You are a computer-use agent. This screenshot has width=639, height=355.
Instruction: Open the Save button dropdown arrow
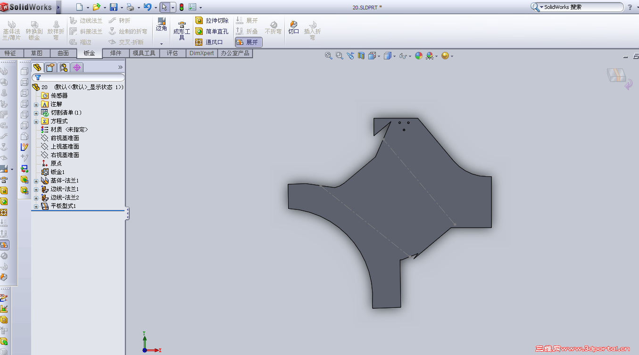122,8
